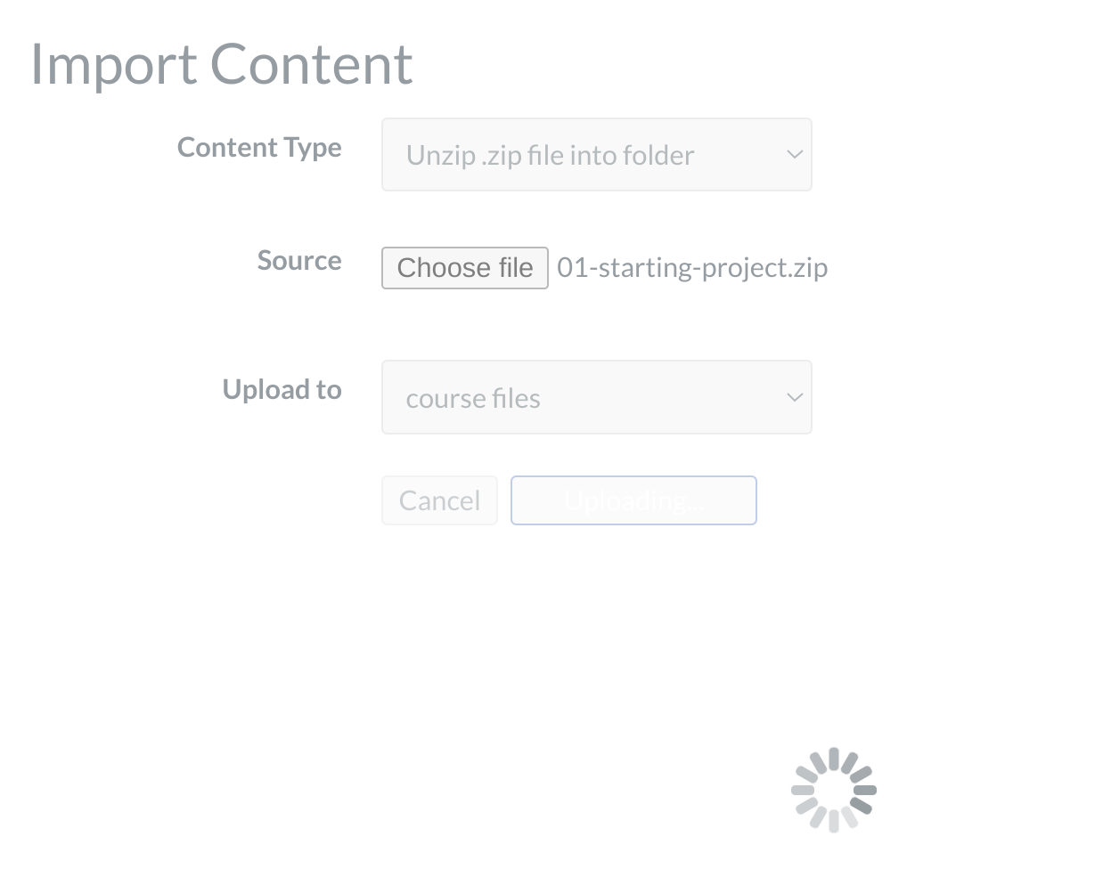The width and height of the screenshot is (1103, 869).
Task: Open the Upload to folder dropdown
Action: pyautogui.click(x=596, y=397)
